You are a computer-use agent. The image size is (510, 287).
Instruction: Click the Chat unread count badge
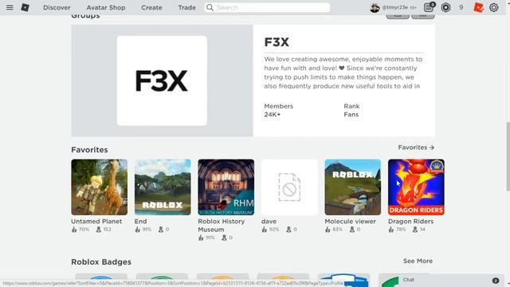click(x=496, y=281)
